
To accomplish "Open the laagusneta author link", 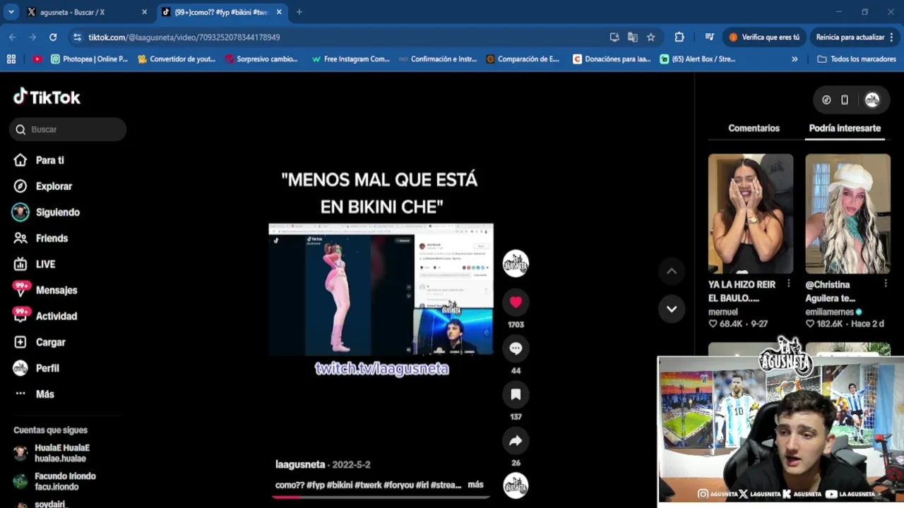I will [x=300, y=464].
